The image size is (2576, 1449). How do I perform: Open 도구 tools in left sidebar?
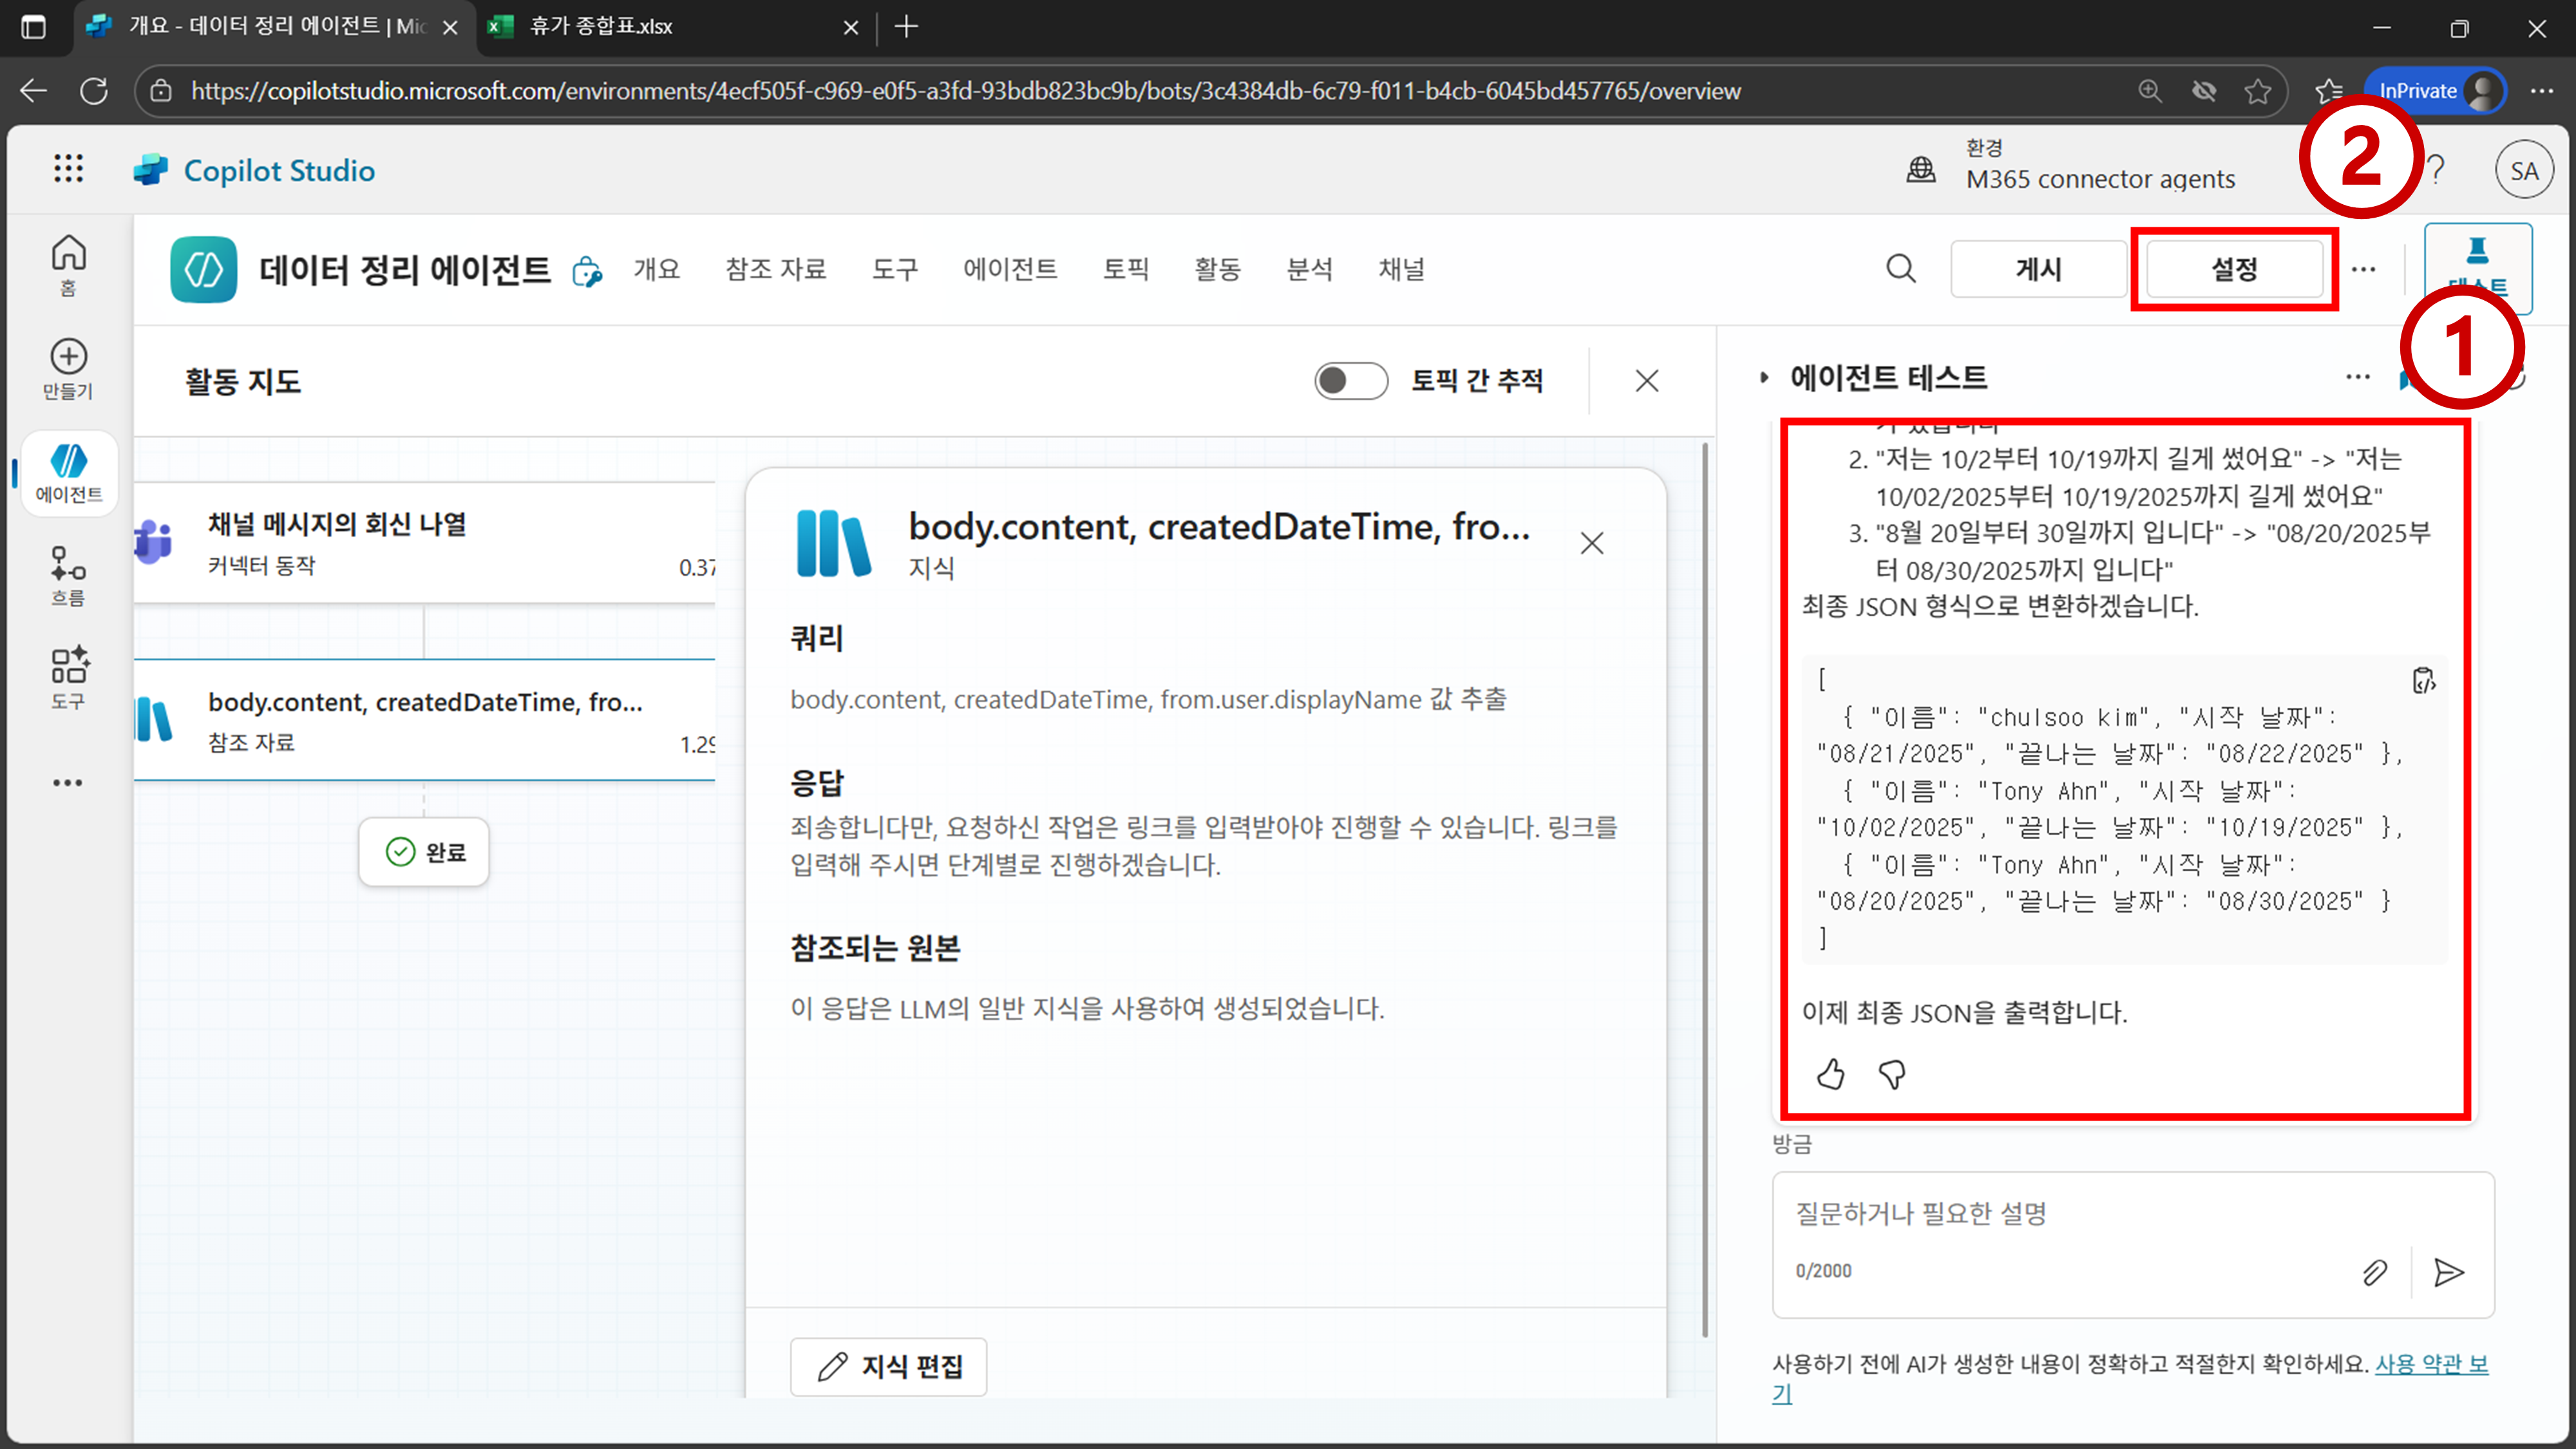point(68,677)
